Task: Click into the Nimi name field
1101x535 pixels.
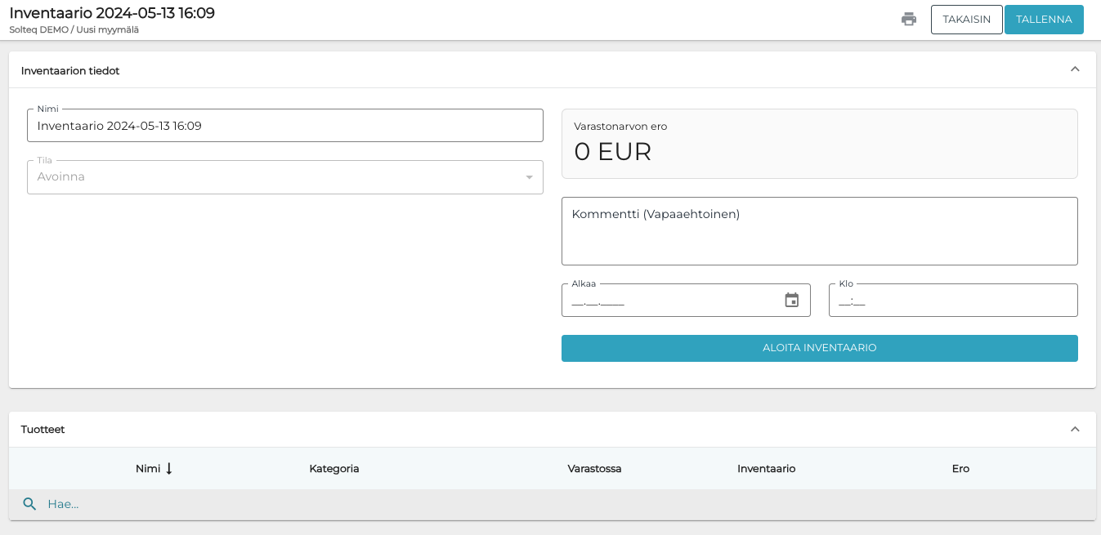Action: point(284,126)
